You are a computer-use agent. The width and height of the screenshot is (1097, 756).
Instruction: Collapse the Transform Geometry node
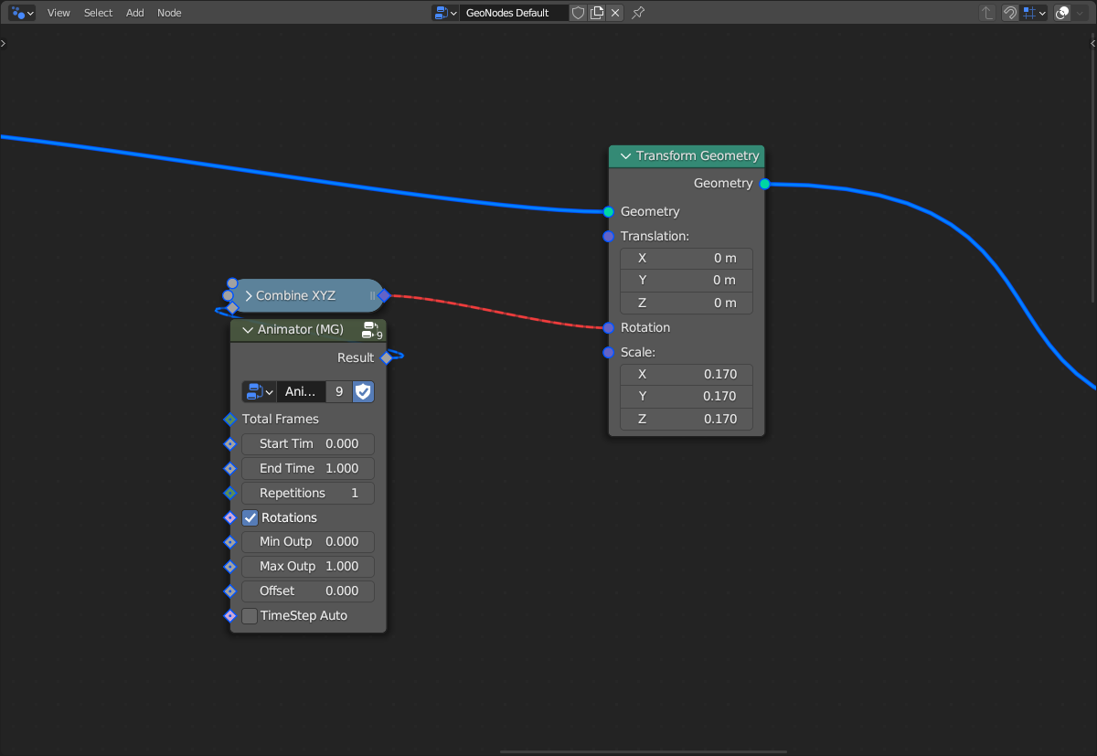(x=625, y=156)
